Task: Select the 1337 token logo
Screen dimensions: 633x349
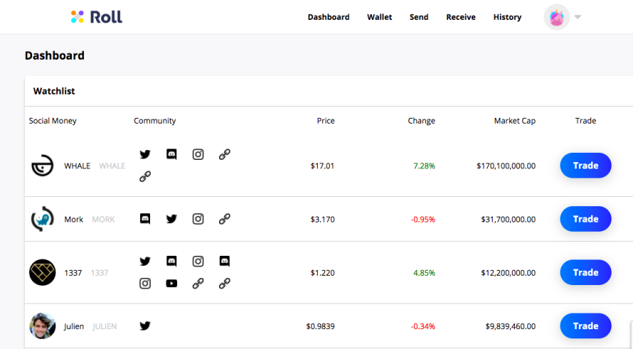Action: click(x=43, y=272)
